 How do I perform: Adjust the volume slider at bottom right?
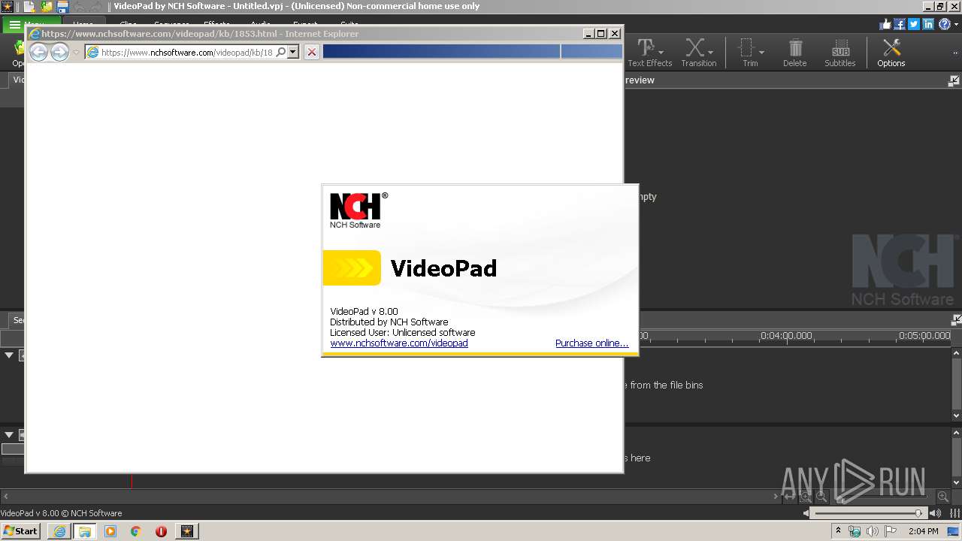pos(868,513)
